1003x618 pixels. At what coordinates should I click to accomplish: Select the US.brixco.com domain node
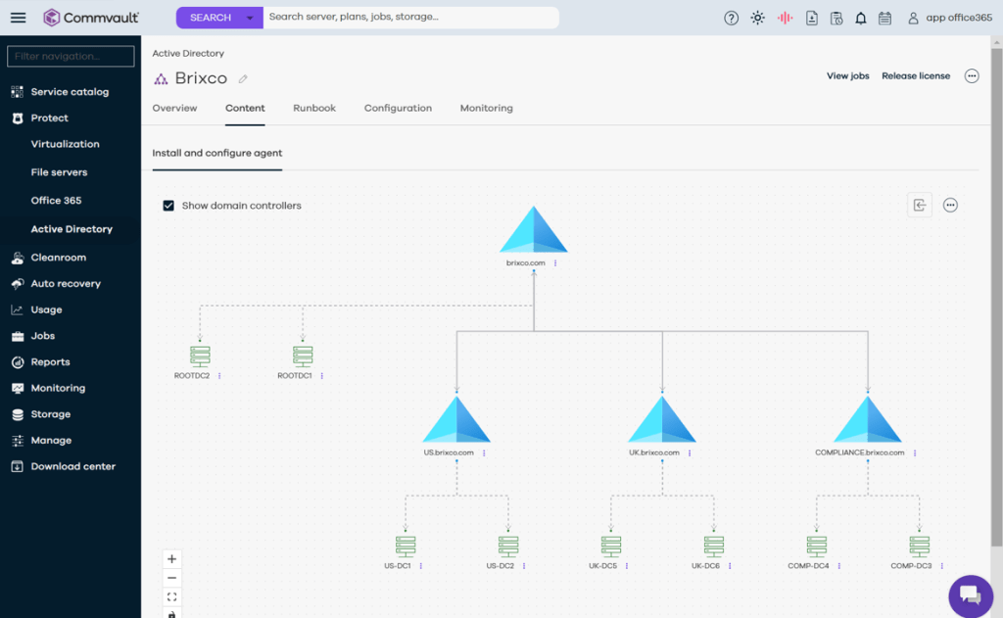[x=456, y=419]
